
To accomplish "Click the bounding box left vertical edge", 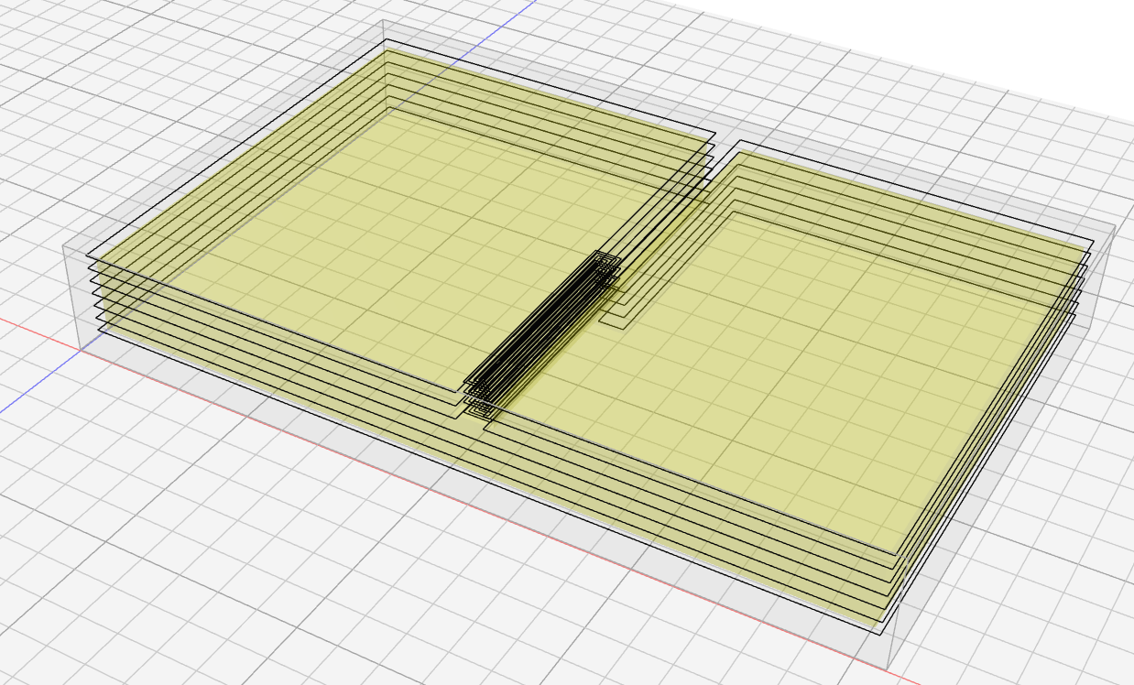I will point(71,298).
